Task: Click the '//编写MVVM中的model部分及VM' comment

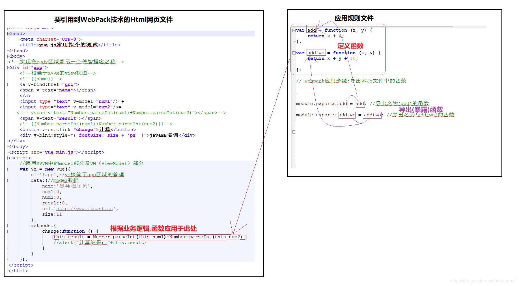Action: tap(82, 163)
